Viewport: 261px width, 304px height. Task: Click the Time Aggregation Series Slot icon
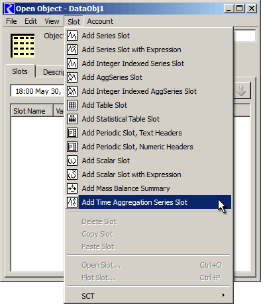click(x=72, y=202)
